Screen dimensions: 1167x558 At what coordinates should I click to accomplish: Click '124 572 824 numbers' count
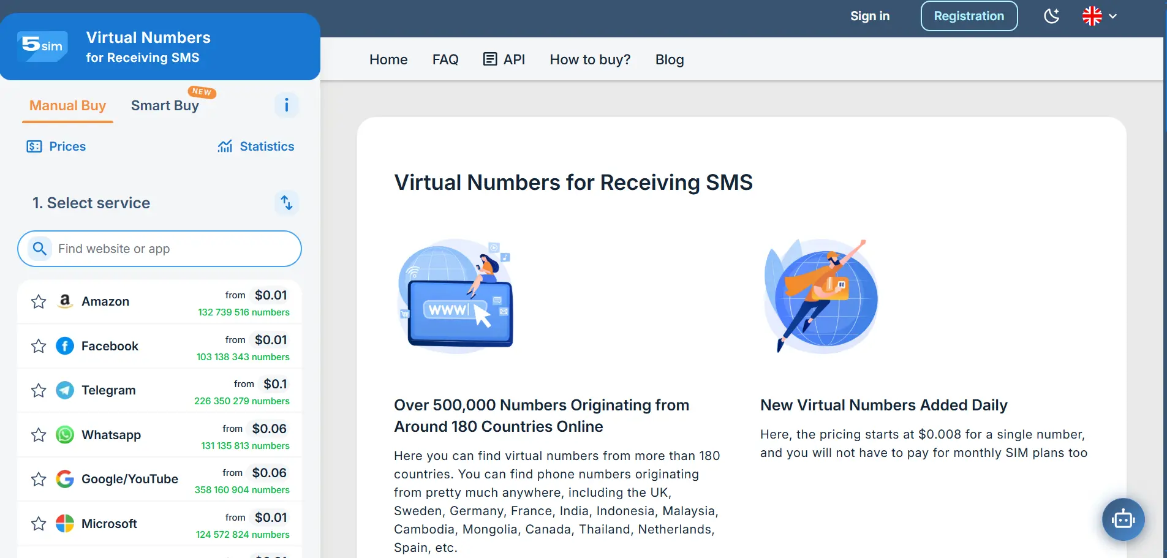[243, 535]
